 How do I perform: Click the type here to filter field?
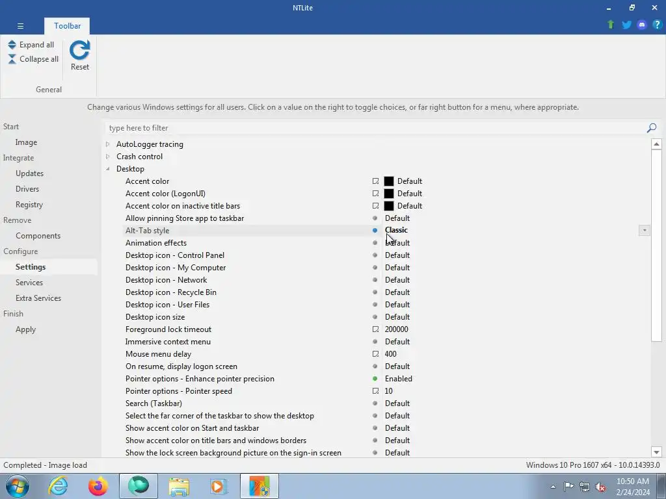pyautogui.click(x=376, y=128)
